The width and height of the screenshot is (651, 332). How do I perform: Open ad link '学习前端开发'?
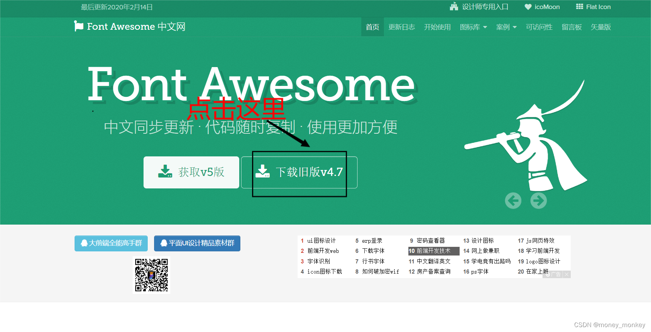543,251
